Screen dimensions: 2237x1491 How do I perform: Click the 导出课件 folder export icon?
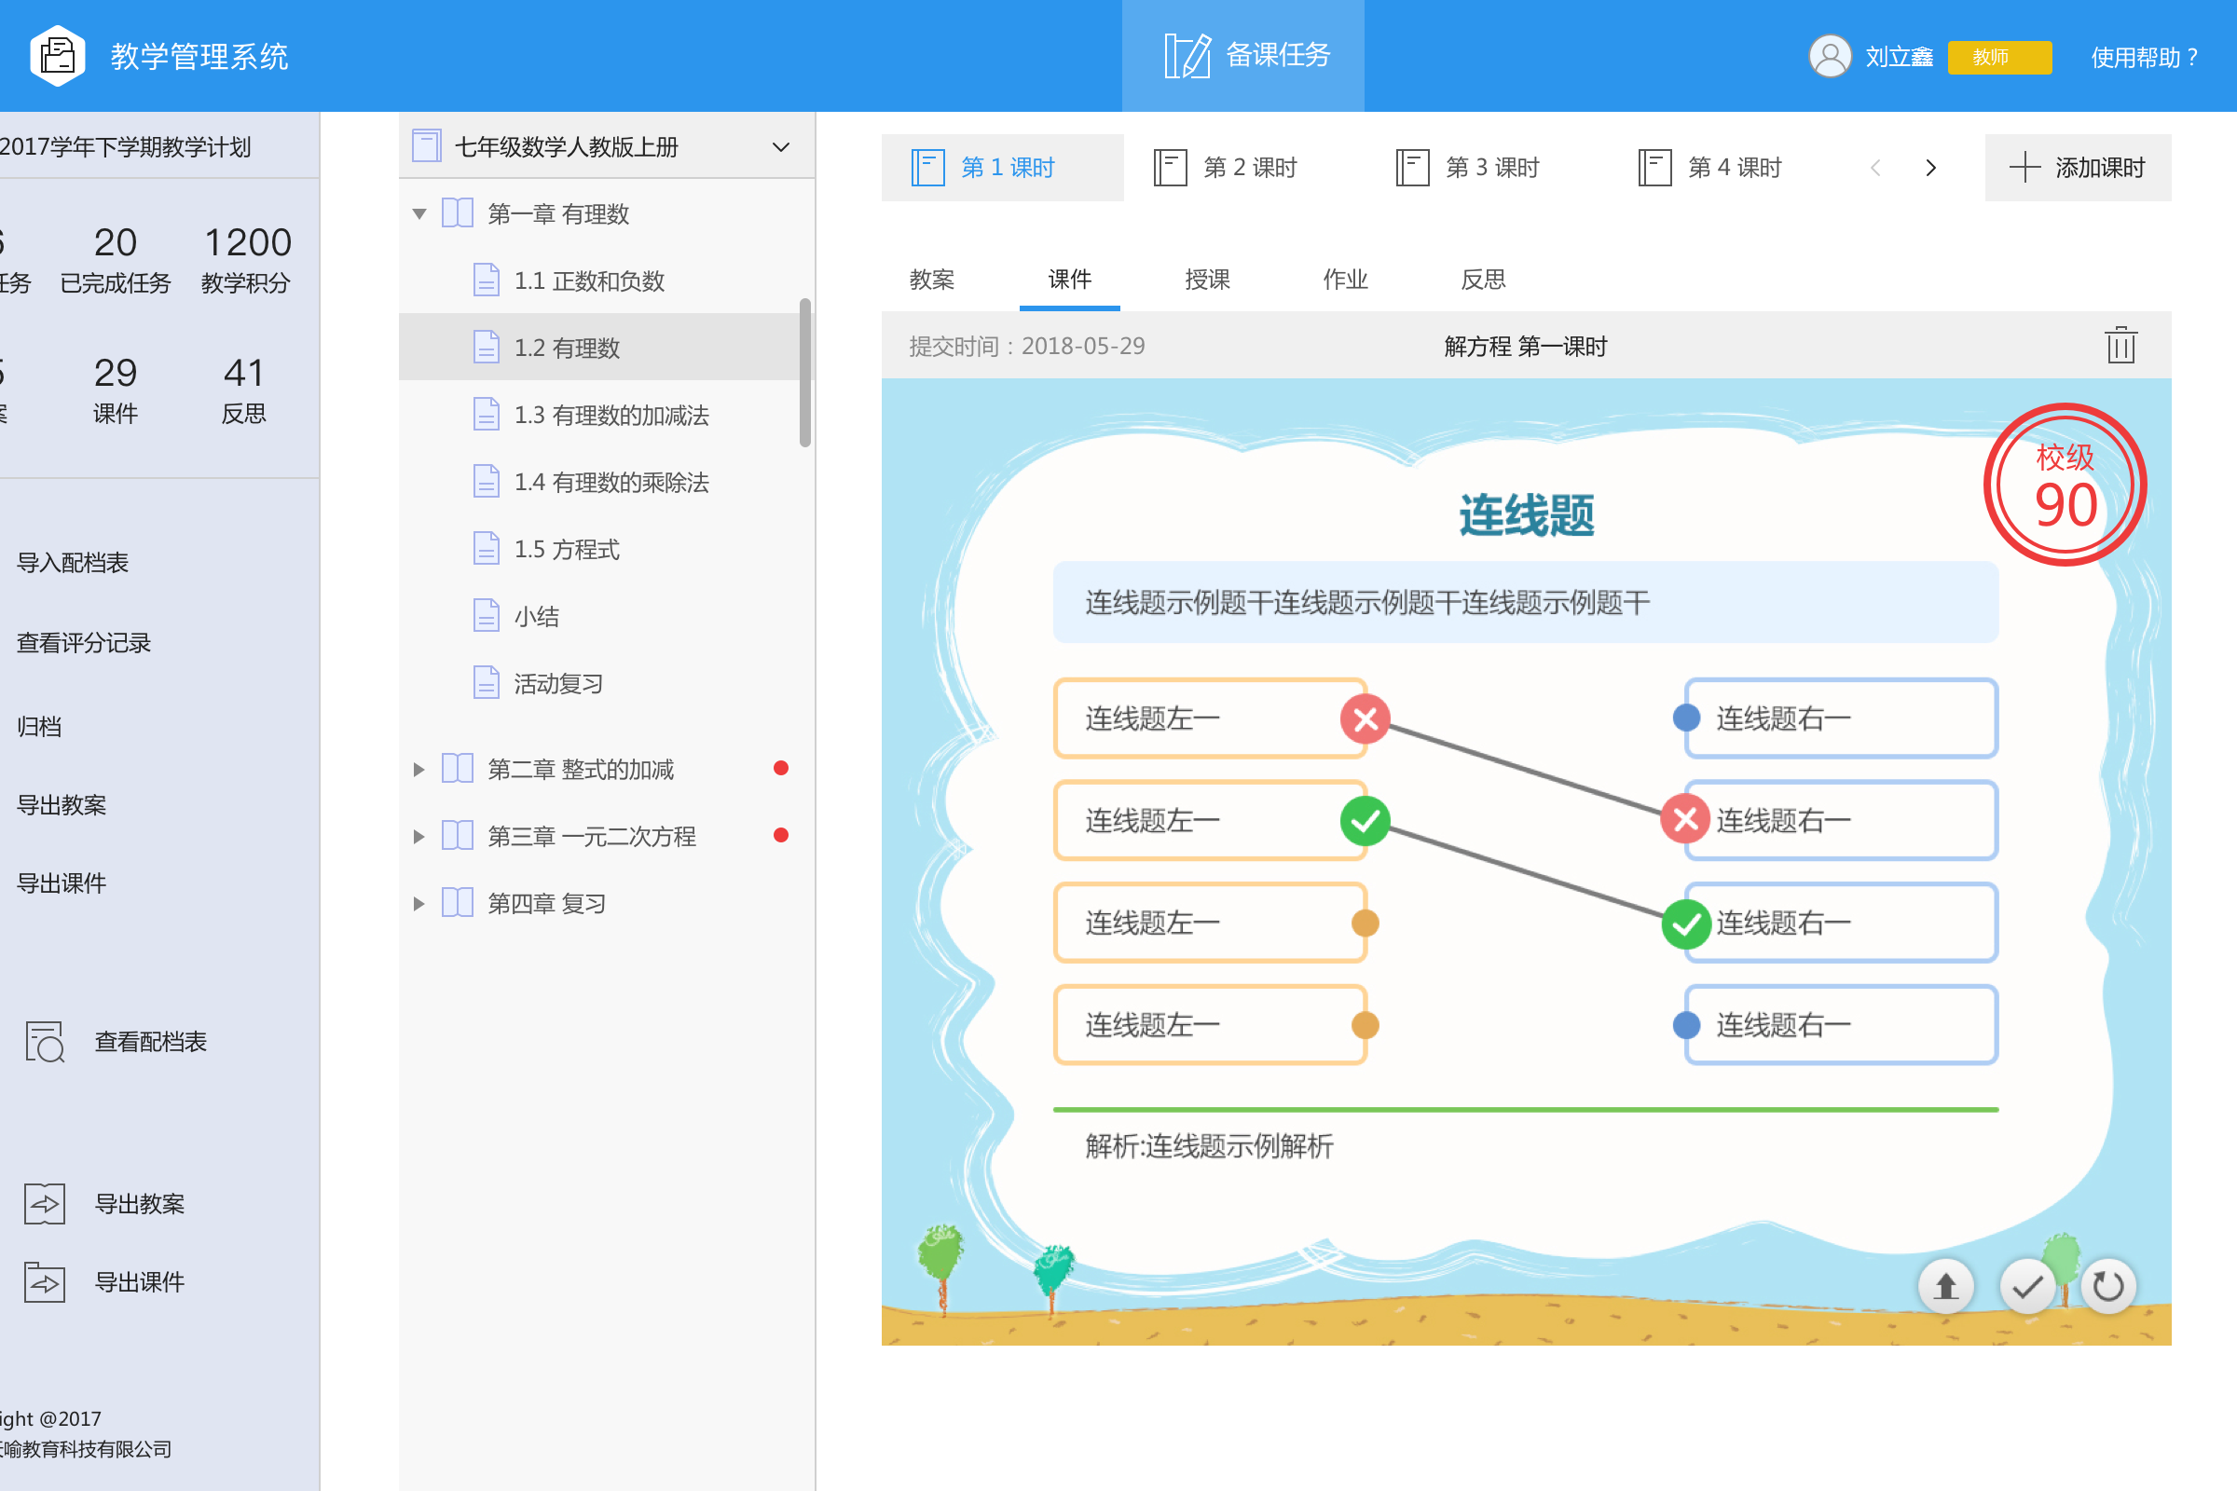pos(44,1282)
